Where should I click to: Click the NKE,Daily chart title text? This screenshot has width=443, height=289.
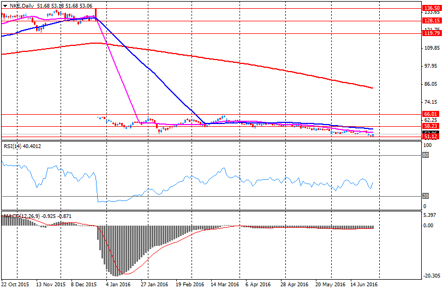coord(22,5)
